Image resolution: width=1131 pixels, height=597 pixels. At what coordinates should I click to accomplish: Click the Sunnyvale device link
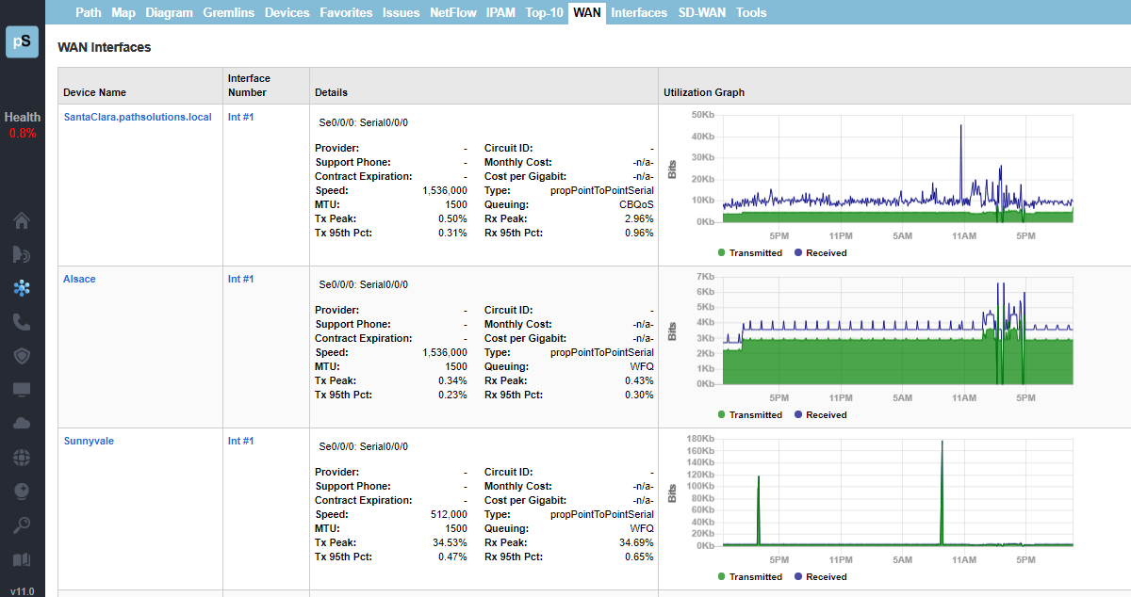(x=89, y=441)
